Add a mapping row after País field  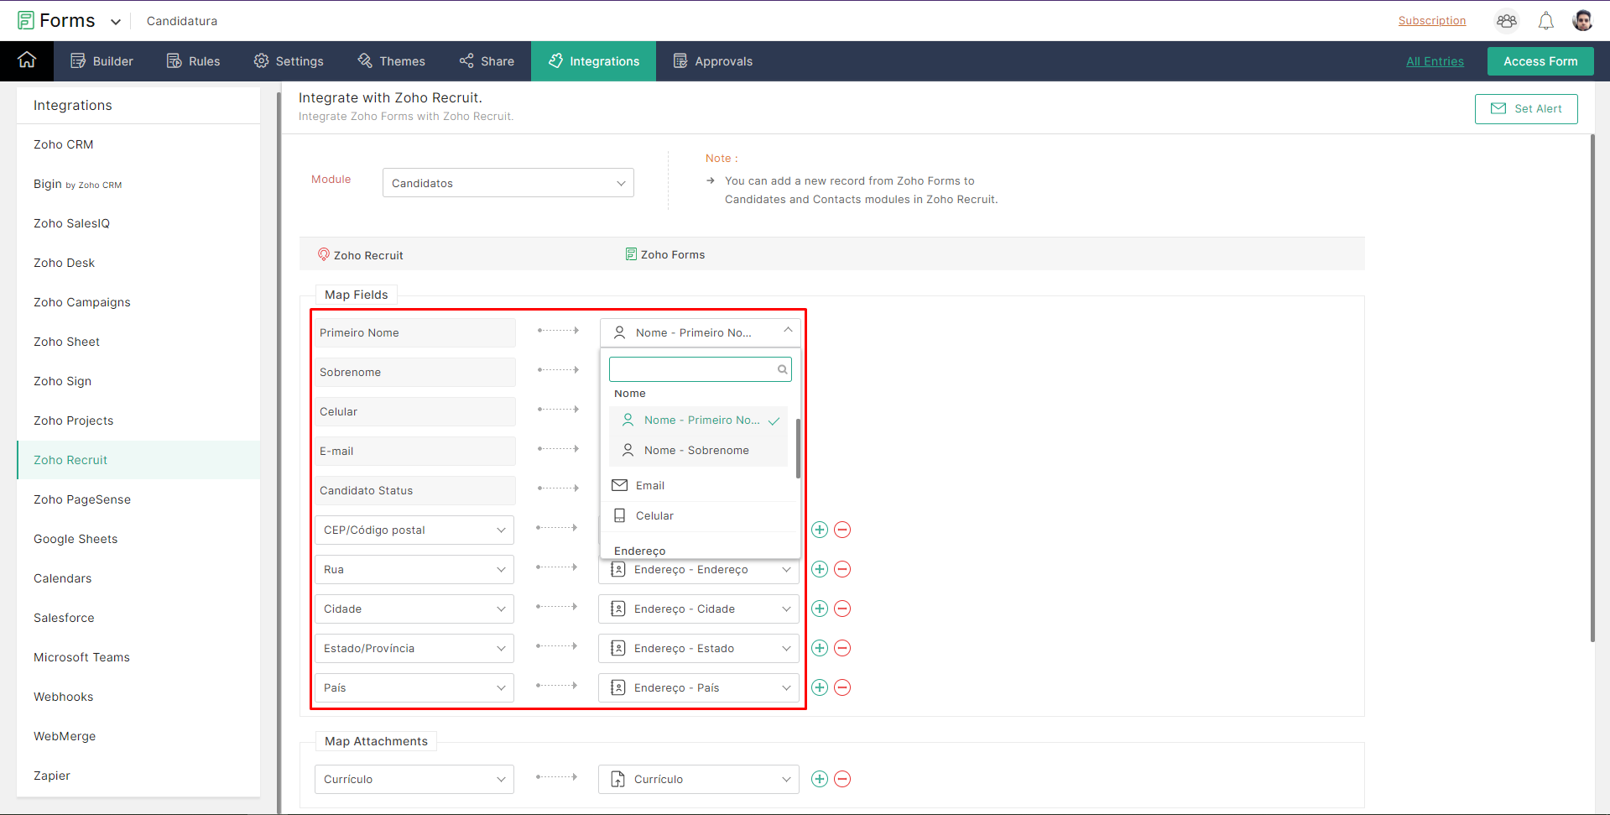[x=820, y=687]
